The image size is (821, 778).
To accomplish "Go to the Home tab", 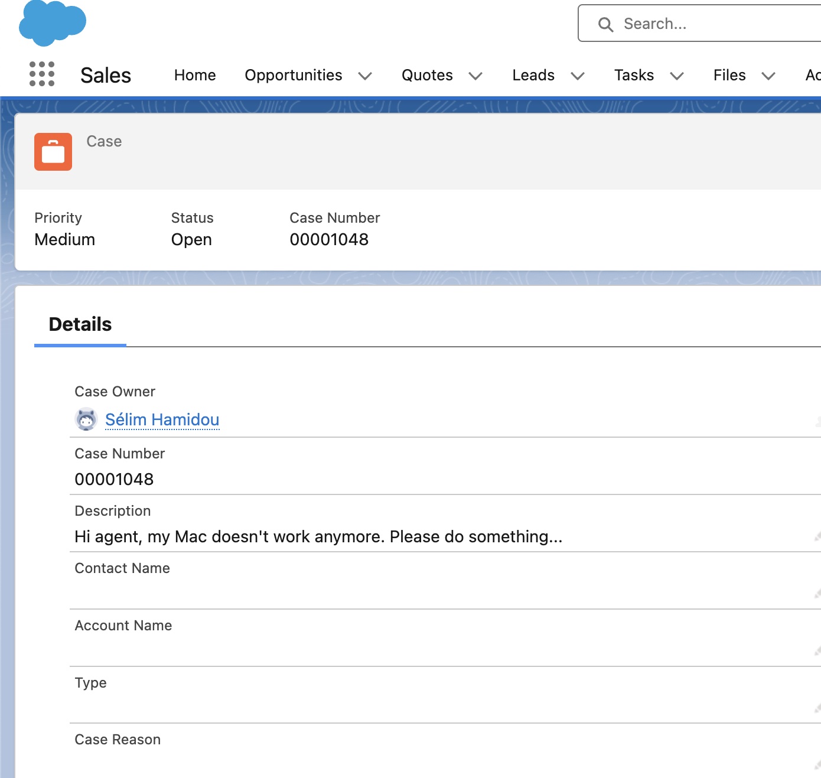I will pyautogui.click(x=195, y=75).
